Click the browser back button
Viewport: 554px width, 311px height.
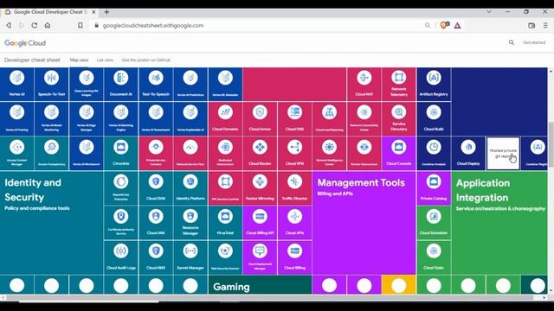9,25
